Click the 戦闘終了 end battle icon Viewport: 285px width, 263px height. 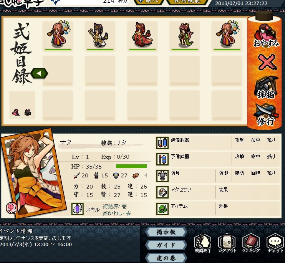[x=203, y=243]
